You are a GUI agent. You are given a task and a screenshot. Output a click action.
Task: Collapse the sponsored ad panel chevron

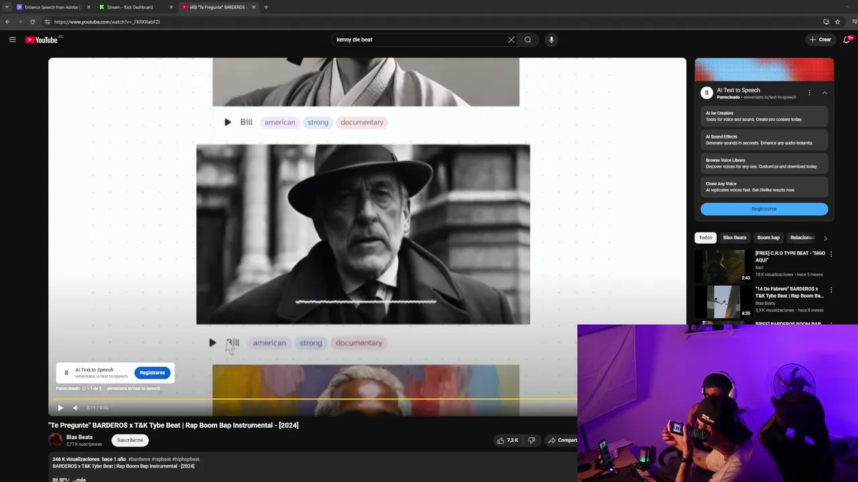tap(824, 93)
